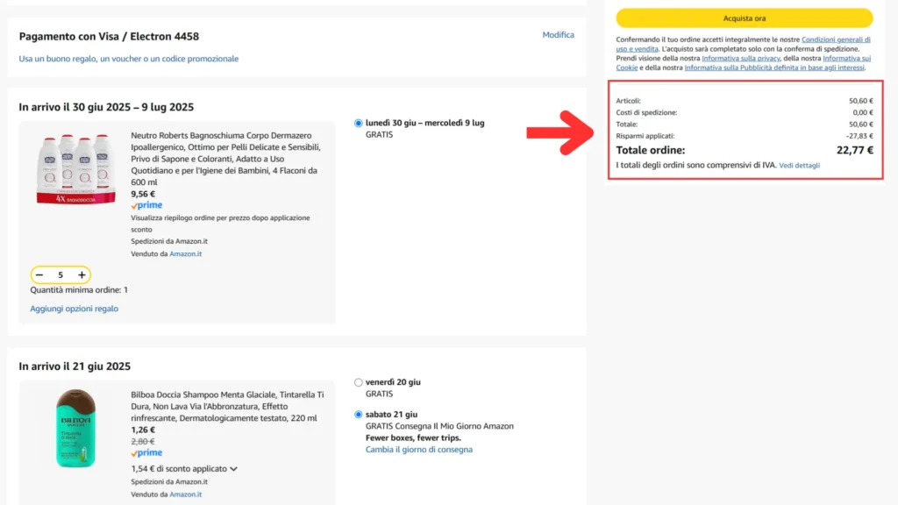This screenshot has height=505, width=898.
Task: Click Vedi dettagli in the order total
Action: pyautogui.click(x=799, y=166)
